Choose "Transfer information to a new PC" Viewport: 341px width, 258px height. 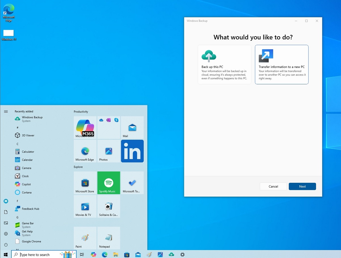click(281, 64)
